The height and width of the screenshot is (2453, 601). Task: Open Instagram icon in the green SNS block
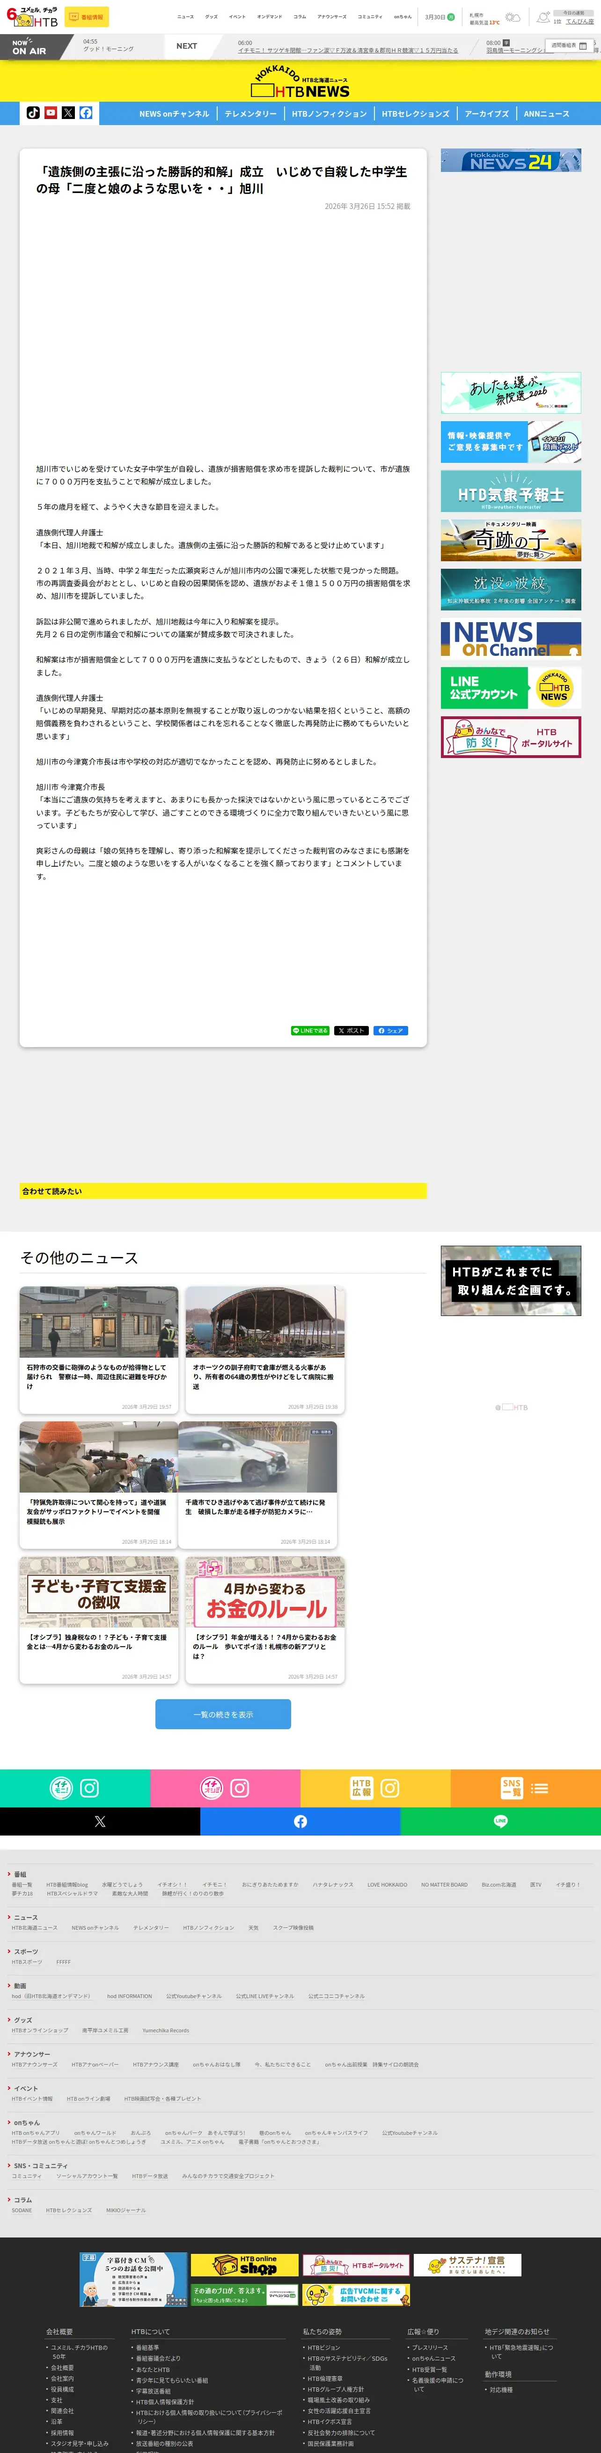click(x=89, y=1788)
